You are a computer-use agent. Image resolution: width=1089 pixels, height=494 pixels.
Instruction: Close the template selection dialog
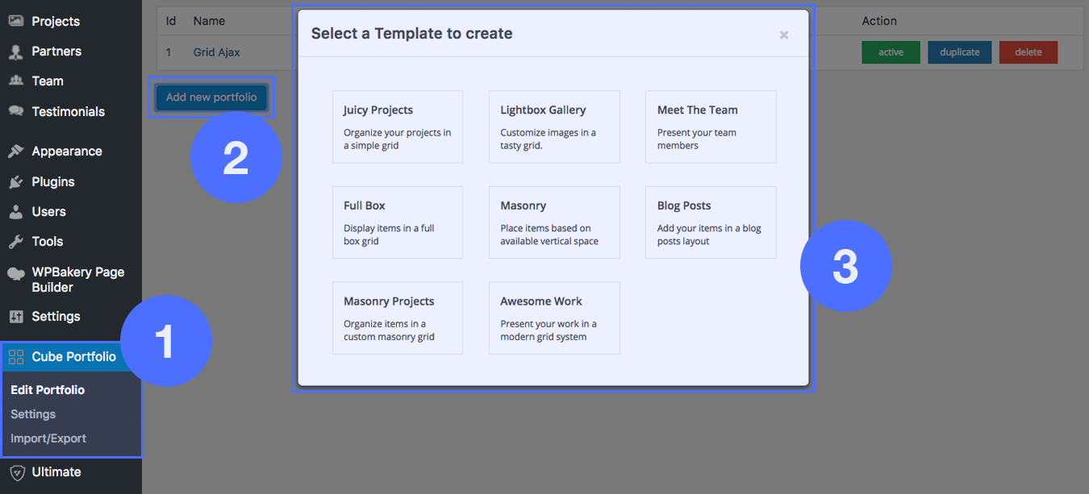(x=783, y=35)
